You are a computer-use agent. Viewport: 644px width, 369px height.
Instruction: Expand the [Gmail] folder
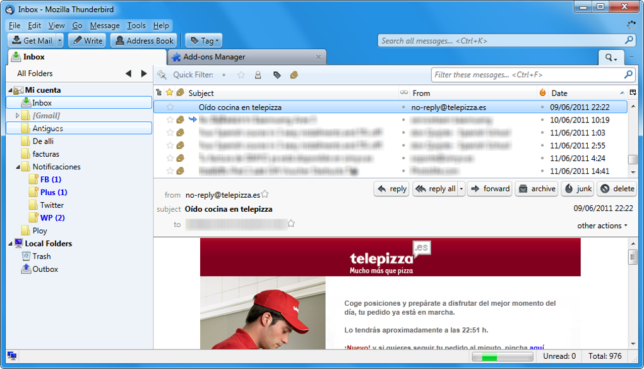click(17, 116)
